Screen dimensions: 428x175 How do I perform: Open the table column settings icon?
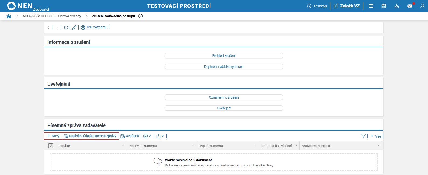point(50,146)
